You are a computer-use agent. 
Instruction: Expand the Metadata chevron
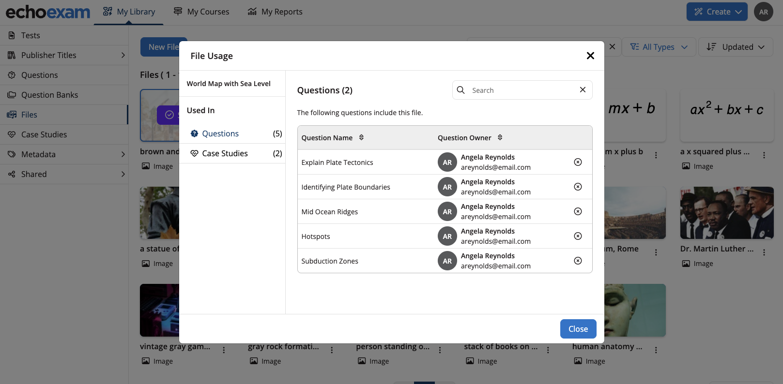pos(123,154)
